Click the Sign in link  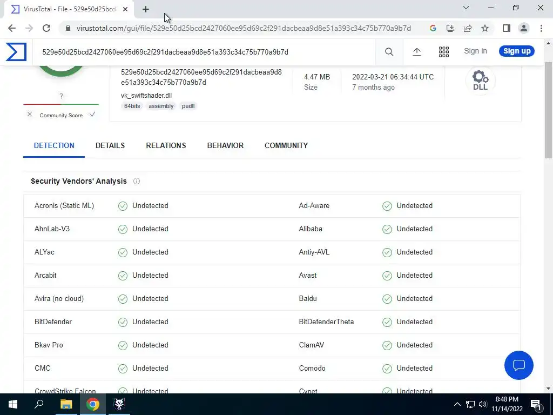[475, 51]
